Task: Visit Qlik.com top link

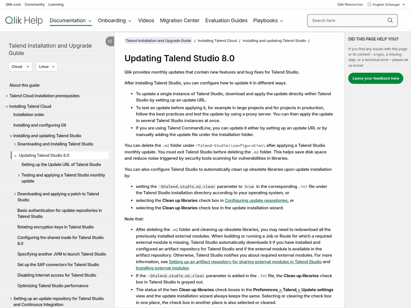Action: (x=13, y=4)
